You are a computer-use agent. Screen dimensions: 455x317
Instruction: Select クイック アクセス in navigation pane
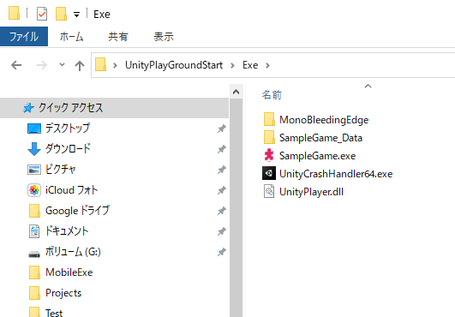[114, 108]
